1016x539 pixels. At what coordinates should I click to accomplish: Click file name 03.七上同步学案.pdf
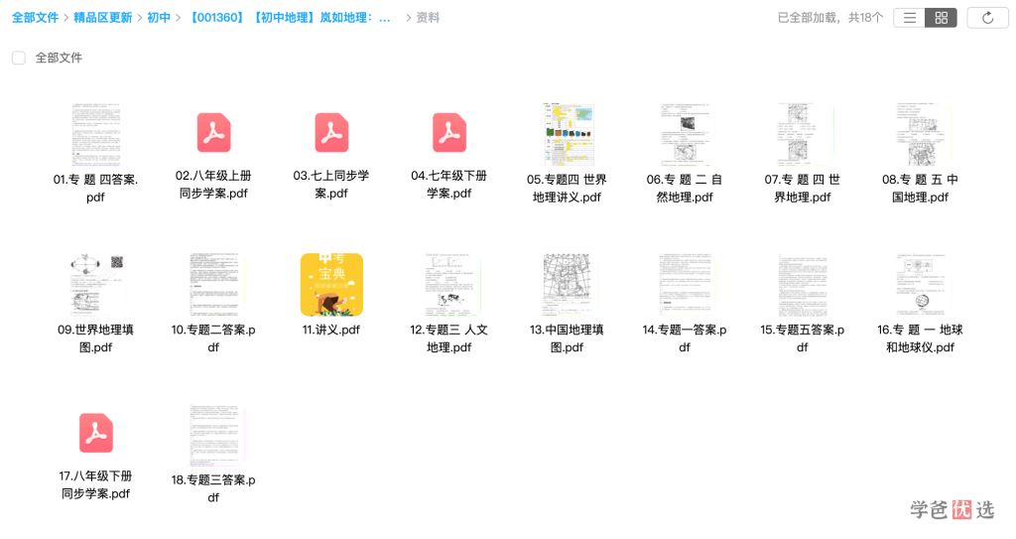tap(331, 185)
